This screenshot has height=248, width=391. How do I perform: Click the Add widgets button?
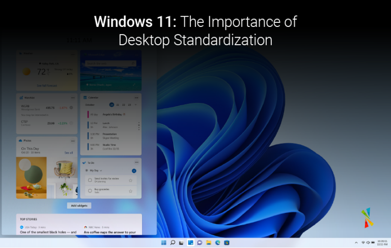pyautogui.click(x=79, y=205)
